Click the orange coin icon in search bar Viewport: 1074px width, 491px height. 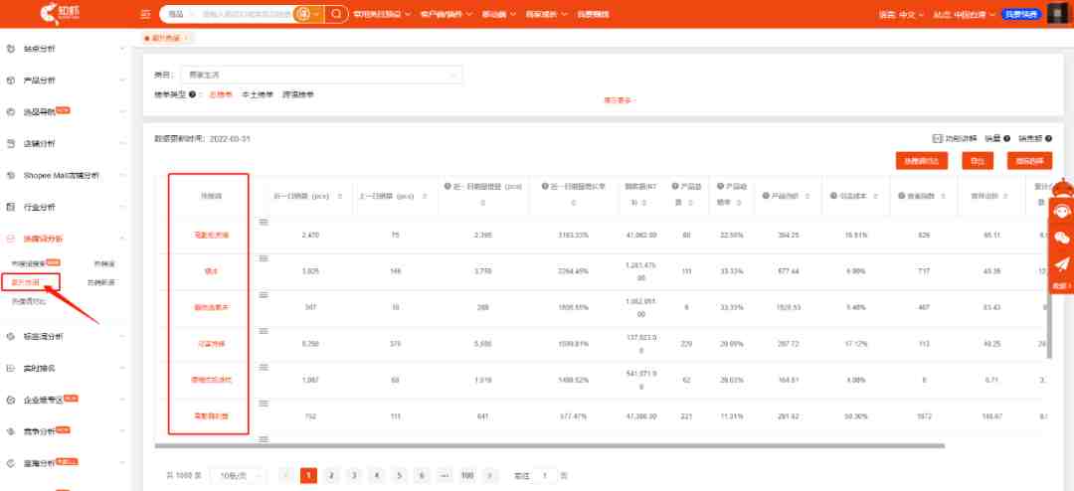click(x=302, y=14)
